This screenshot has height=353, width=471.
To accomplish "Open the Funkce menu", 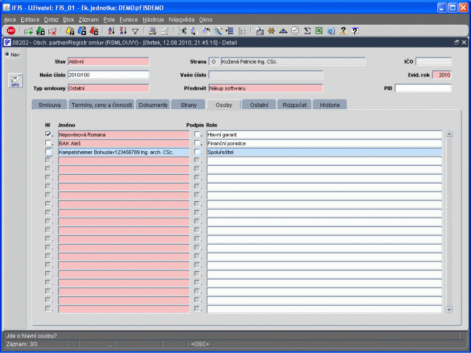I will coord(128,19).
